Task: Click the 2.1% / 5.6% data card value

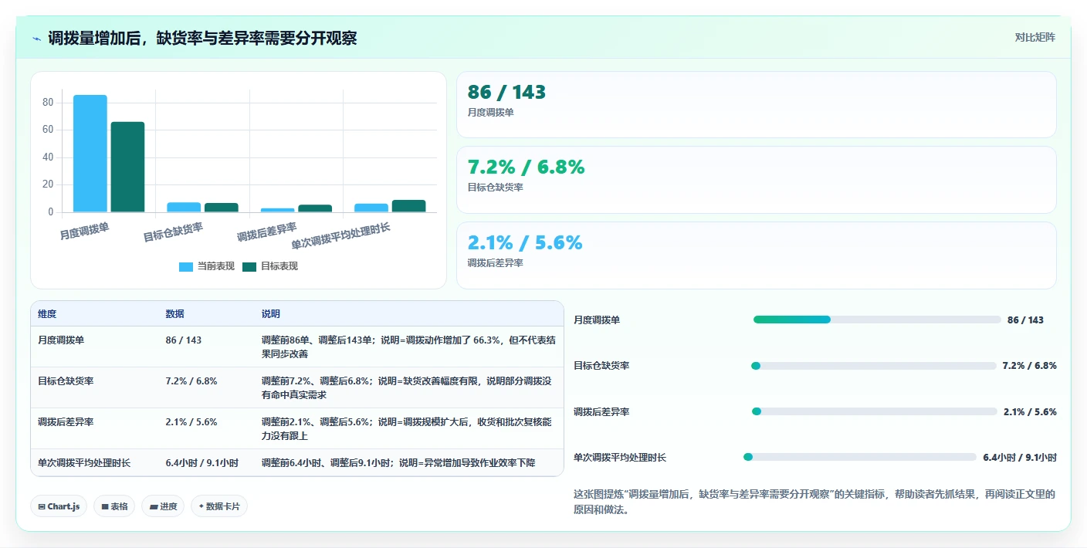Action: click(525, 242)
